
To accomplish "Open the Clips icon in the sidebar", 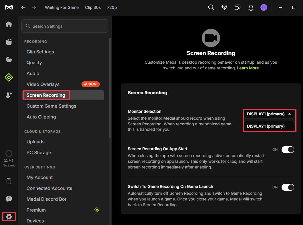I will (9, 42).
